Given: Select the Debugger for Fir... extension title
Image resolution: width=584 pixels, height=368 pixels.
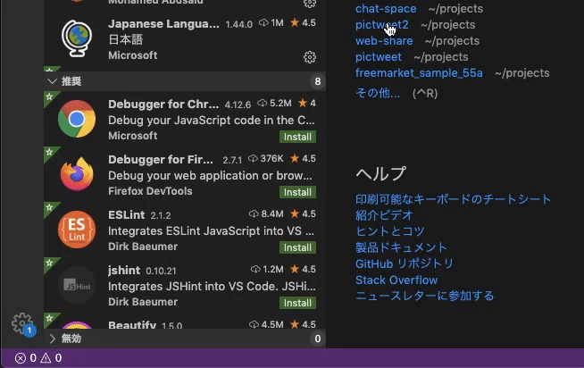Looking at the screenshot, I should (161, 159).
